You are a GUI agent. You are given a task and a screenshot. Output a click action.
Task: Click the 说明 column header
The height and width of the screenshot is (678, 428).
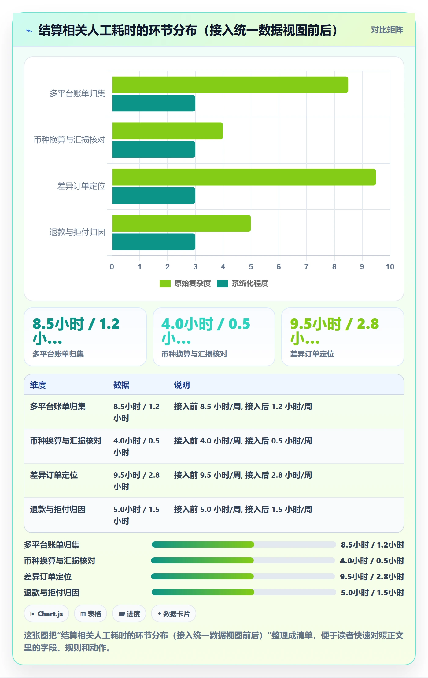pyautogui.click(x=182, y=385)
